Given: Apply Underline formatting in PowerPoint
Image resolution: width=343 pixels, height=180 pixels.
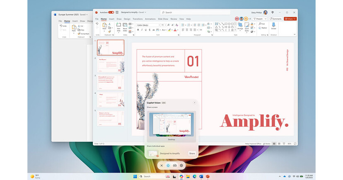Looking at the screenshot, I should click(146, 30).
